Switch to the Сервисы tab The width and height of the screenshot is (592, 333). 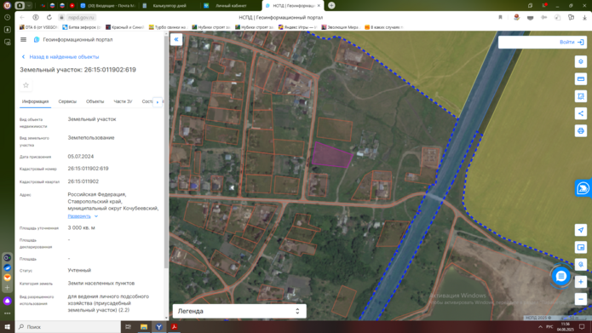pyautogui.click(x=67, y=101)
